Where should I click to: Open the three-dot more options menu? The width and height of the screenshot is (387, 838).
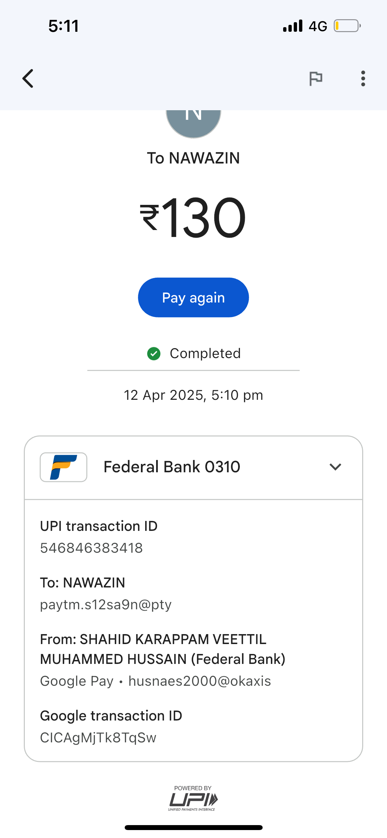(363, 79)
